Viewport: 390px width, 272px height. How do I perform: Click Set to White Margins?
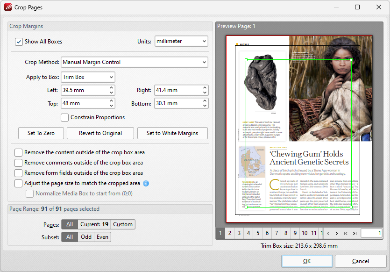(172, 133)
